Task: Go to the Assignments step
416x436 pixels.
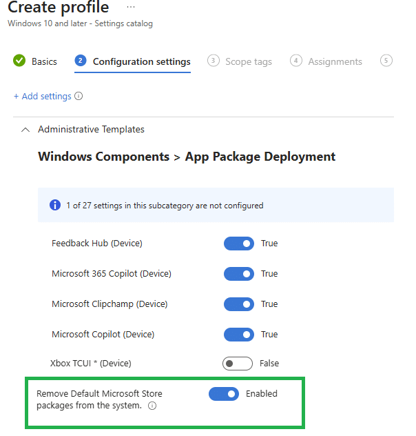Action: tap(335, 61)
